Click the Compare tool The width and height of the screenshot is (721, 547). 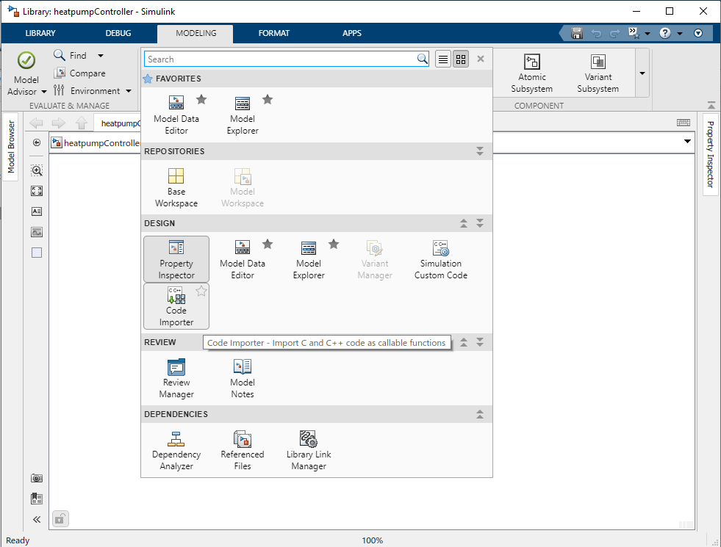[79, 73]
